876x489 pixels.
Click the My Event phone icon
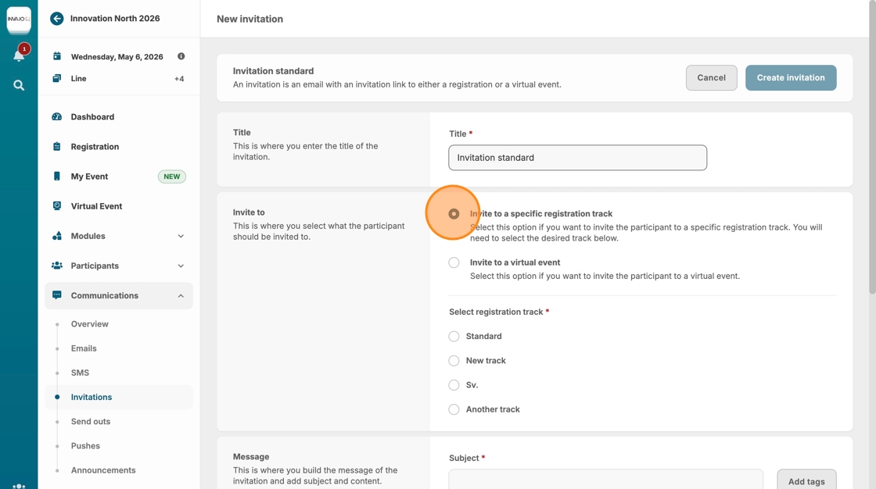pyautogui.click(x=57, y=177)
